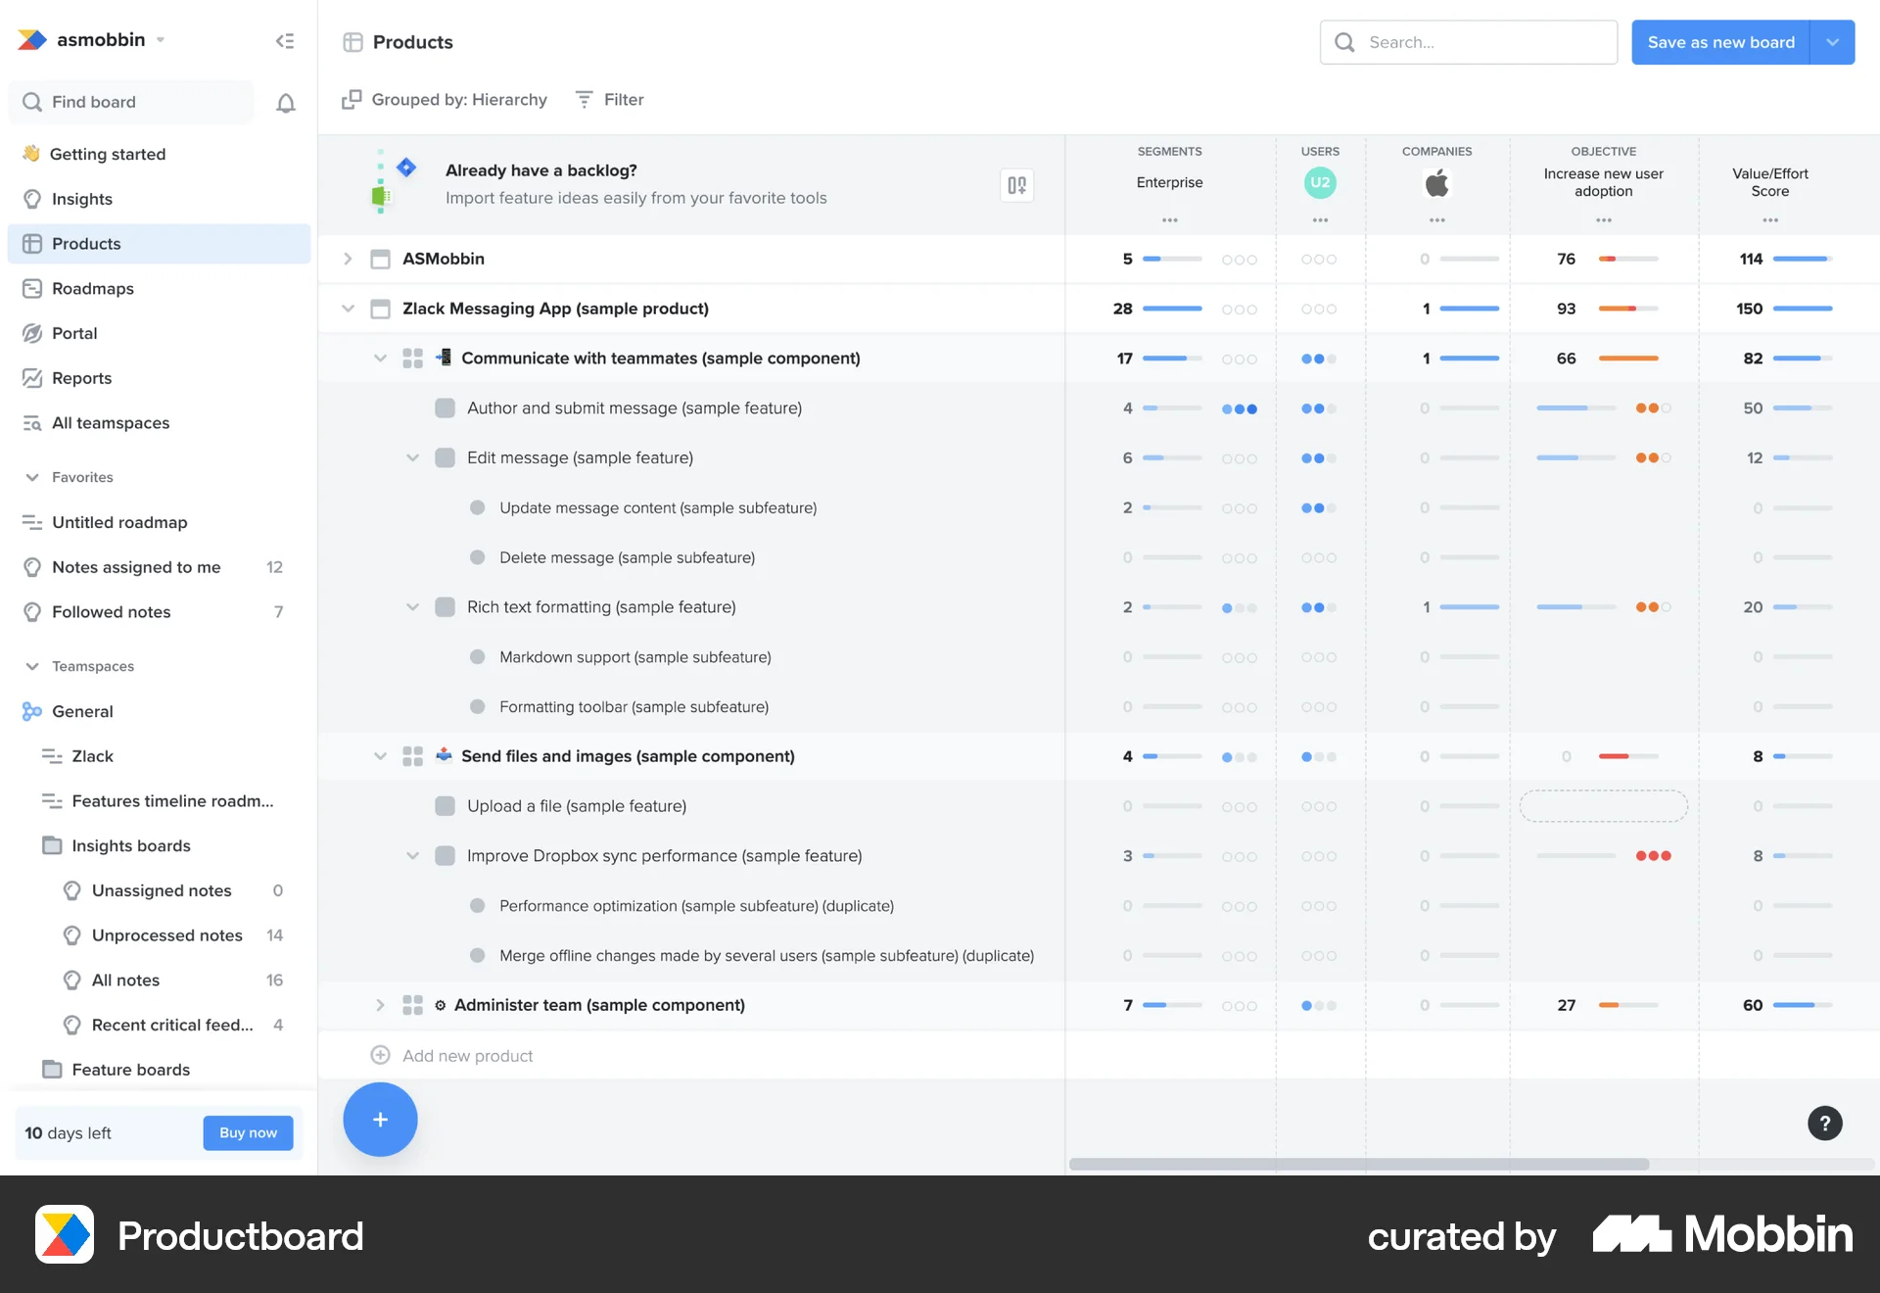Check the Upload a file feature checkbox
The image size is (1880, 1293).
(x=445, y=805)
